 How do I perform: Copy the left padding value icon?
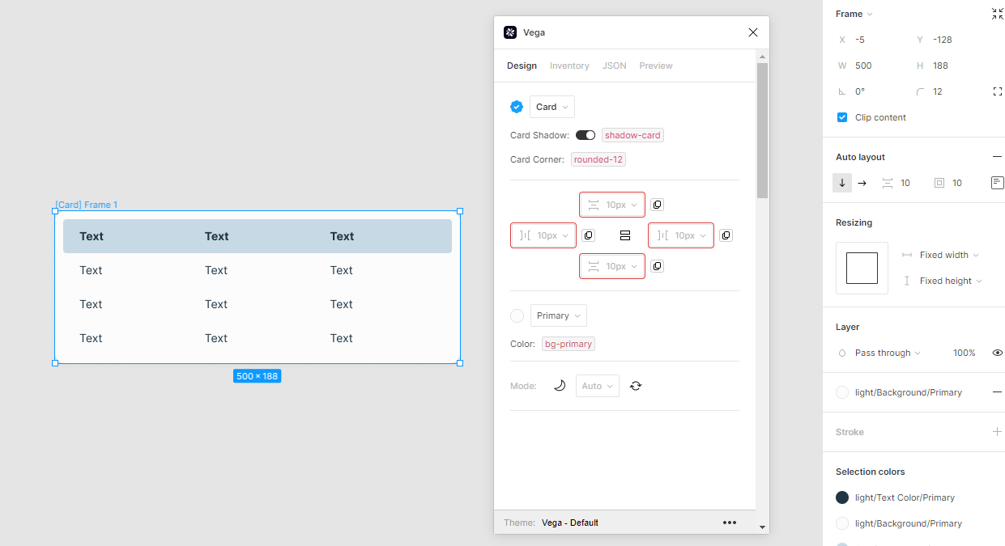(x=588, y=235)
